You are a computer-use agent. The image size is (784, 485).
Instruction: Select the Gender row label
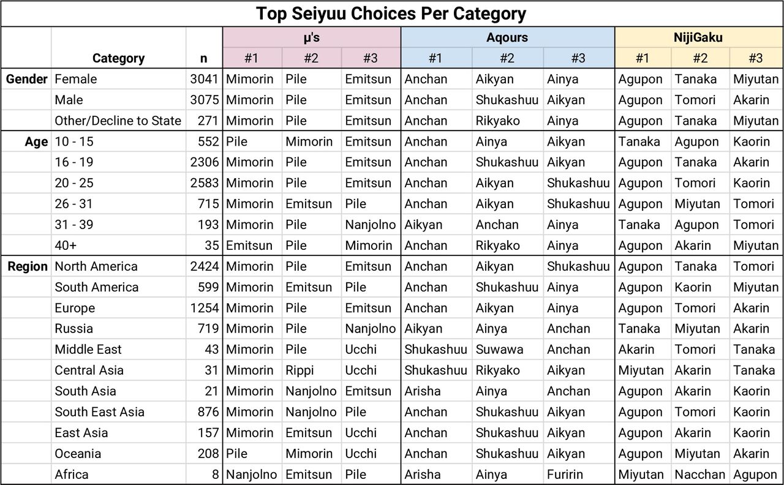point(26,79)
